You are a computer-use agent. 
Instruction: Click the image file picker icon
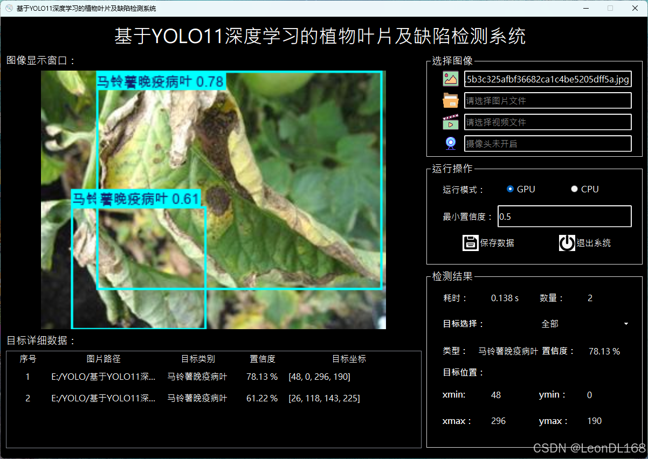(451, 79)
